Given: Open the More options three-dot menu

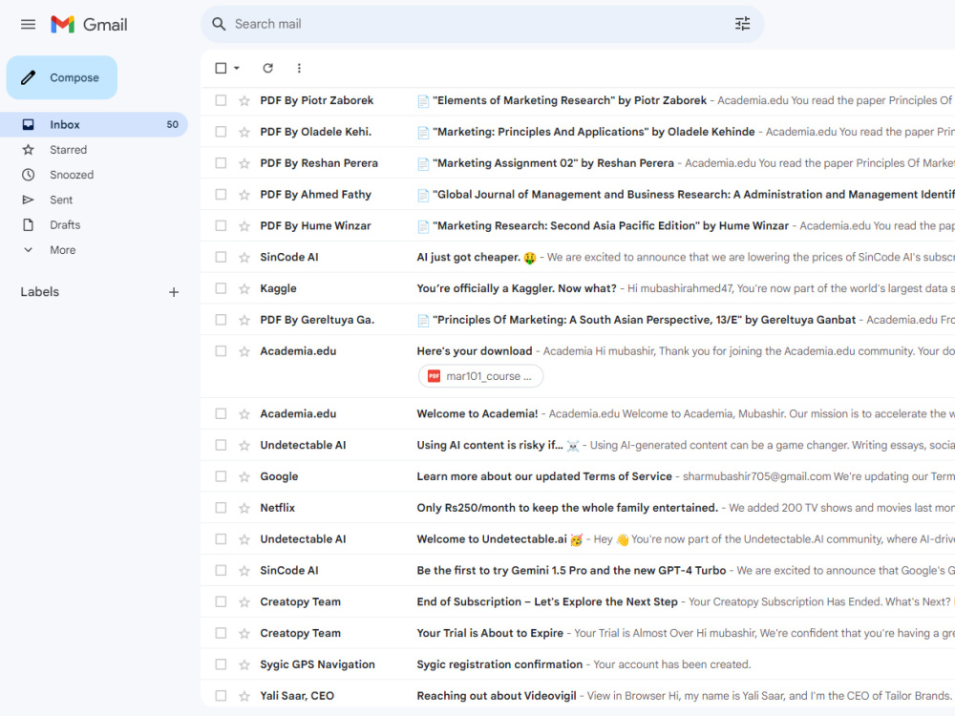Looking at the screenshot, I should click(x=298, y=68).
